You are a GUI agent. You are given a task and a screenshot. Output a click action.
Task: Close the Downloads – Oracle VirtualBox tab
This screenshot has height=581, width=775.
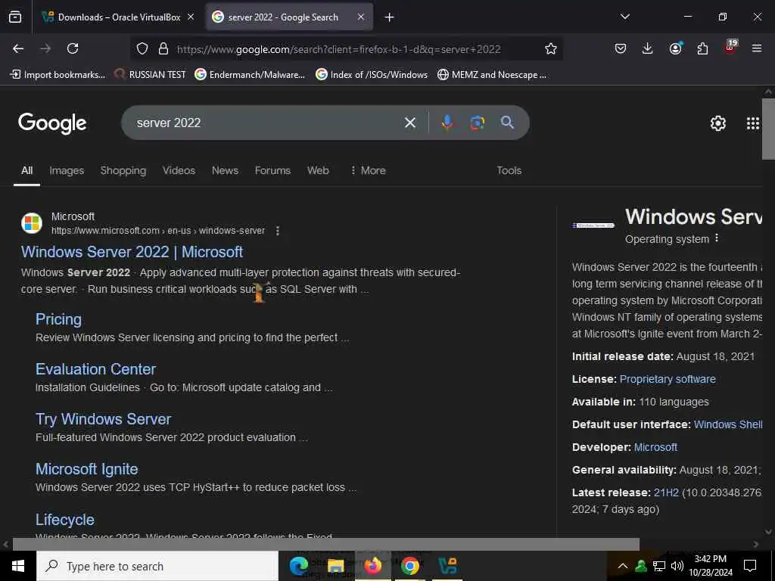pyautogui.click(x=191, y=17)
